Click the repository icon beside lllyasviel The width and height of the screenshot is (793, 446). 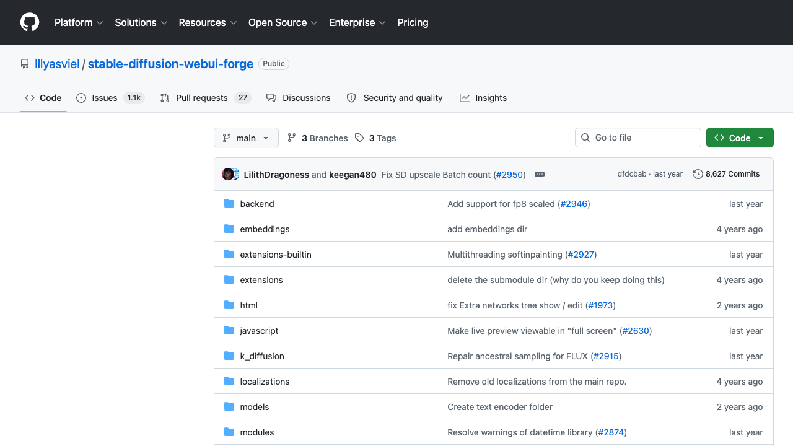25,64
